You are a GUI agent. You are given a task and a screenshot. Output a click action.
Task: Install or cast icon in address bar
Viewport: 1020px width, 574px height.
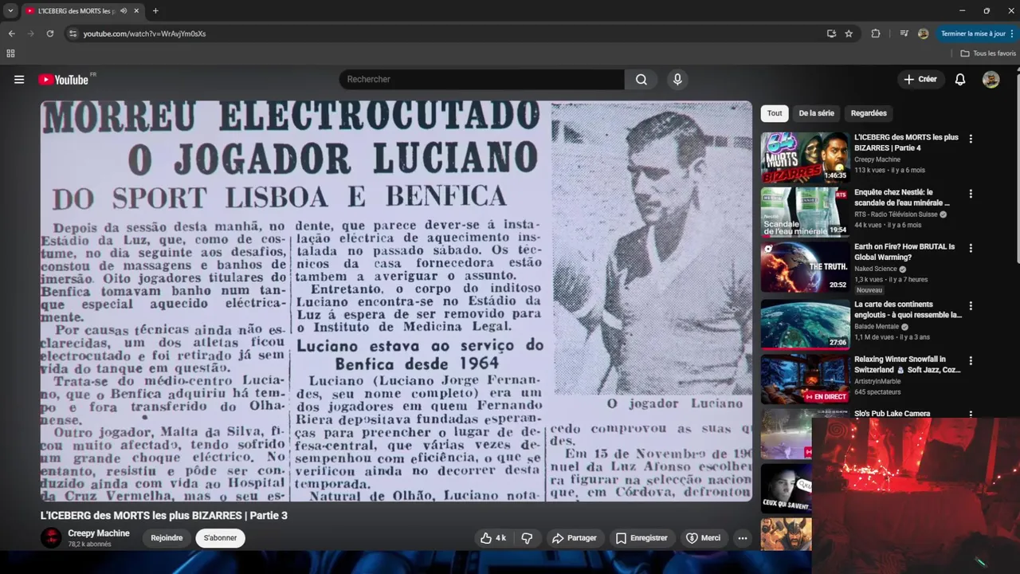pos(831,33)
